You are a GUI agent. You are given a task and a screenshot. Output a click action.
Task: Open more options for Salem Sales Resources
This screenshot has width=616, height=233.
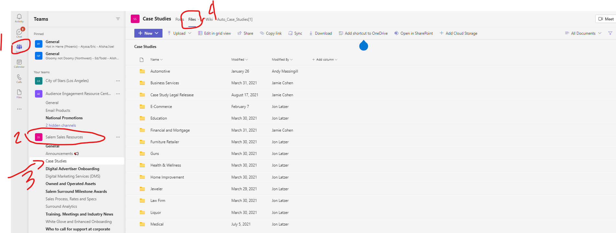pos(118,137)
